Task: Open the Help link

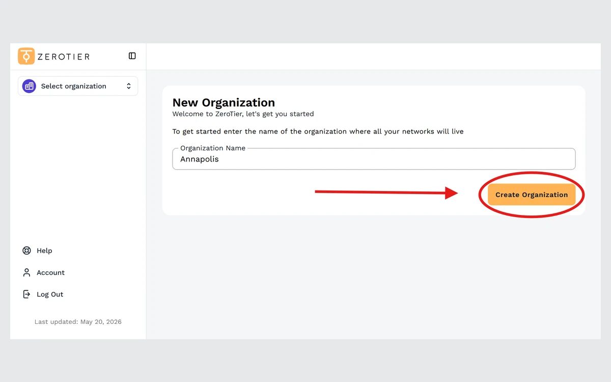Action: click(x=44, y=251)
